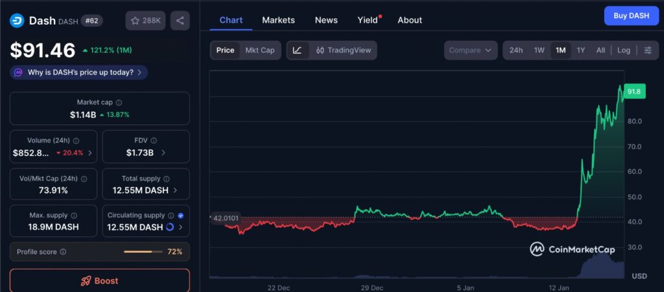Click the candlestick icon in TradingView
This screenshot has height=292, width=664.
pyautogui.click(x=320, y=51)
